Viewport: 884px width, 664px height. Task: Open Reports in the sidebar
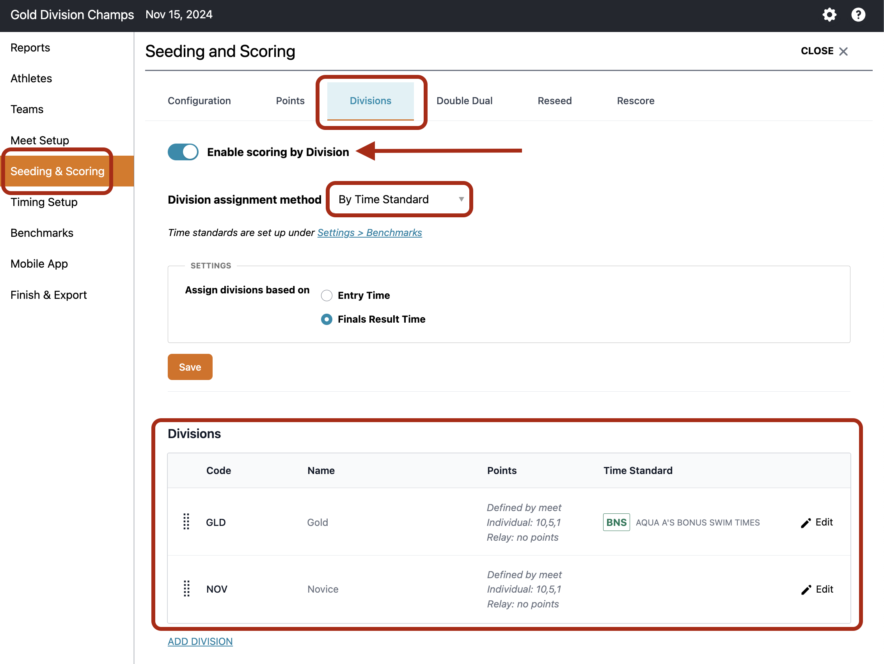[30, 48]
